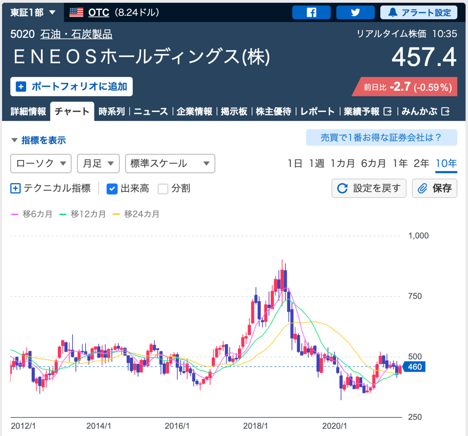Click the green 移12カ月 legend swatch
This screenshot has width=468, height=436.
tap(63, 214)
